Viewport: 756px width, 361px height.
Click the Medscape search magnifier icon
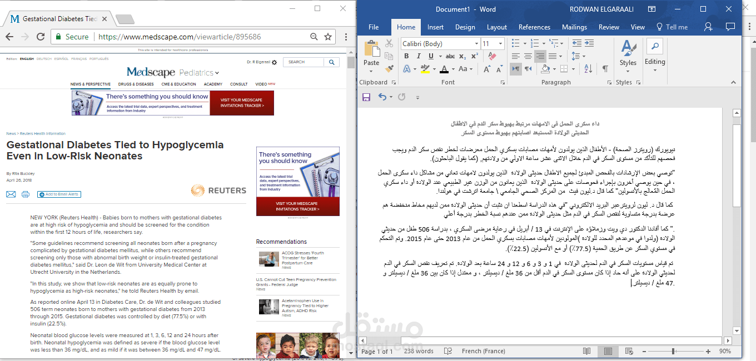(x=332, y=62)
